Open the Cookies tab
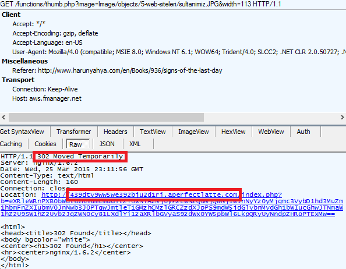The width and height of the screenshot is (346, 269). click(45, 144)
